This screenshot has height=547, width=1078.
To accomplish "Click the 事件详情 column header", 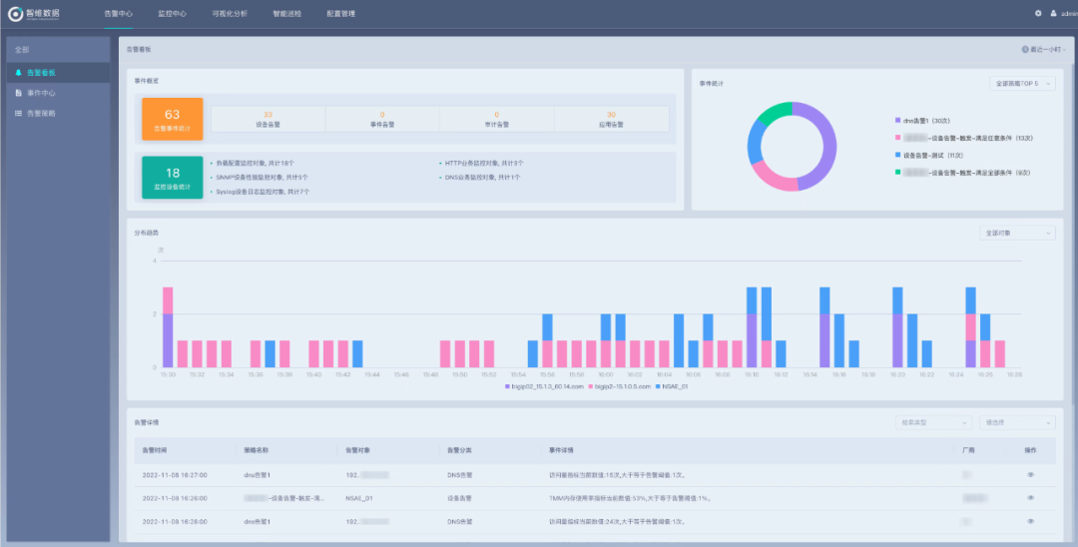I will (561, 450).
